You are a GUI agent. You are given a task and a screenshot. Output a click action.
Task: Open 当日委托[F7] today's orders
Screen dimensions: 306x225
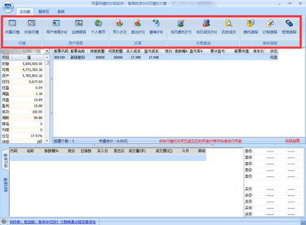coord(181,26)
